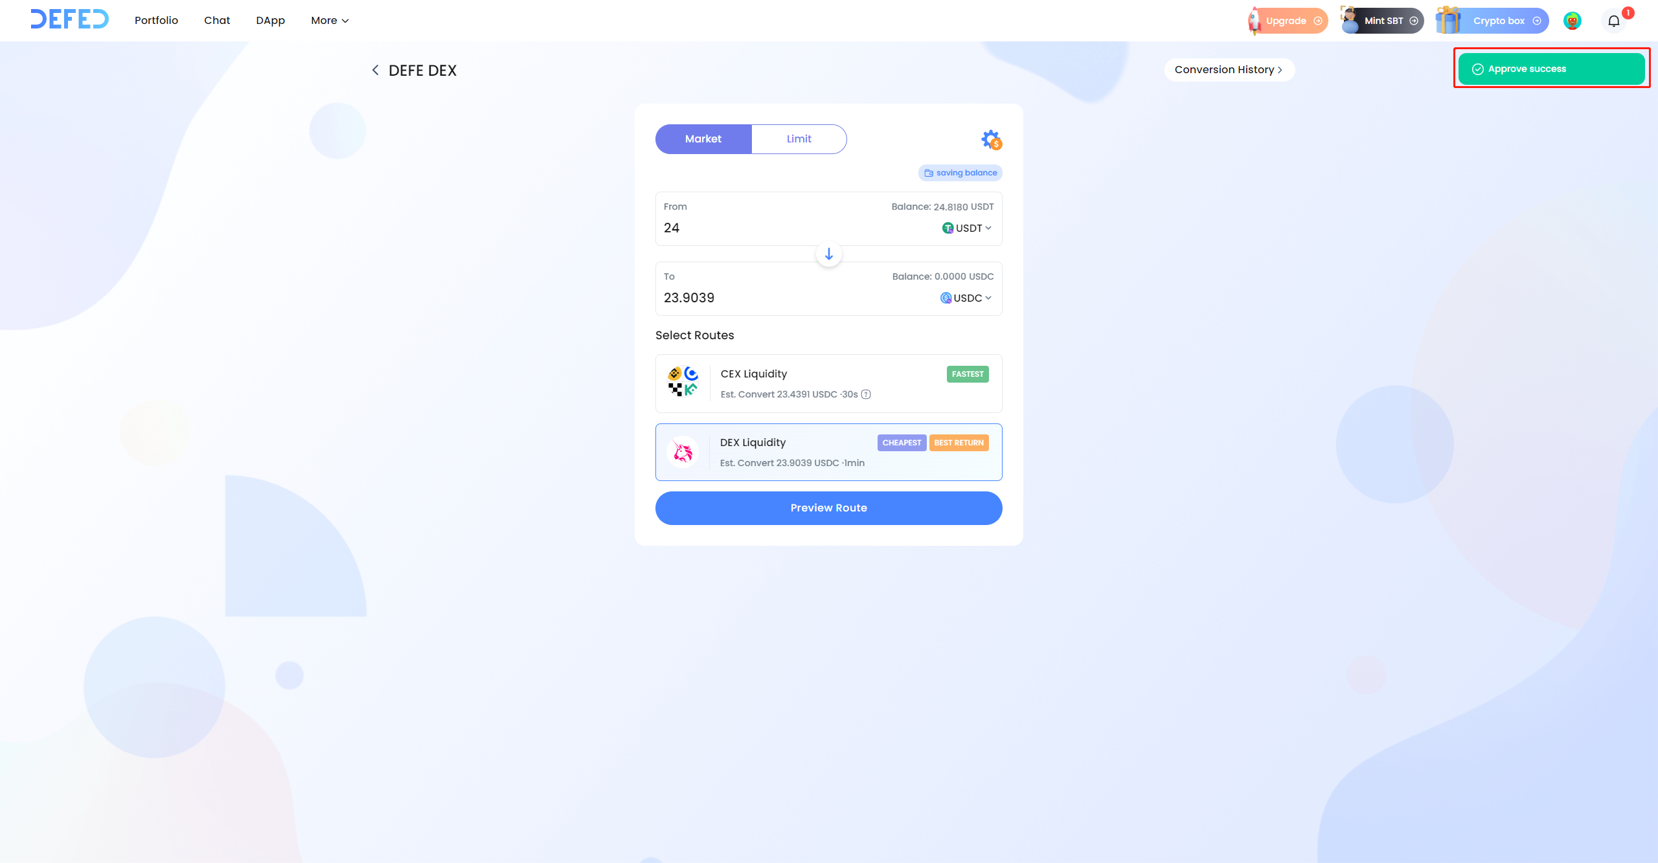The height and width of the screenshot is (863, 1658).
Task: Open the Portfolio menu item
Action: [x=156, y=21]
